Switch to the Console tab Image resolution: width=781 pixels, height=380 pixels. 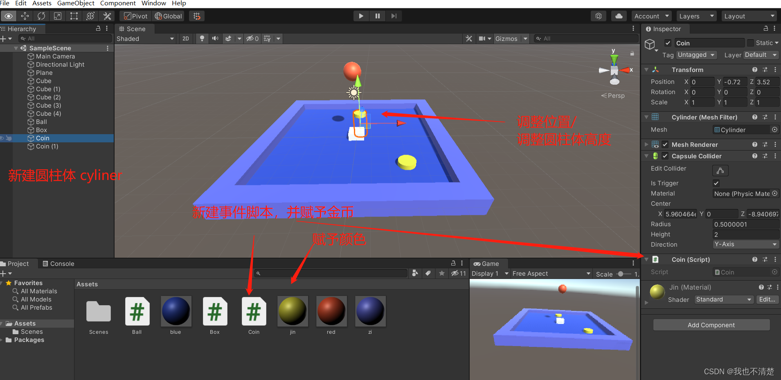tap(59, 263)
